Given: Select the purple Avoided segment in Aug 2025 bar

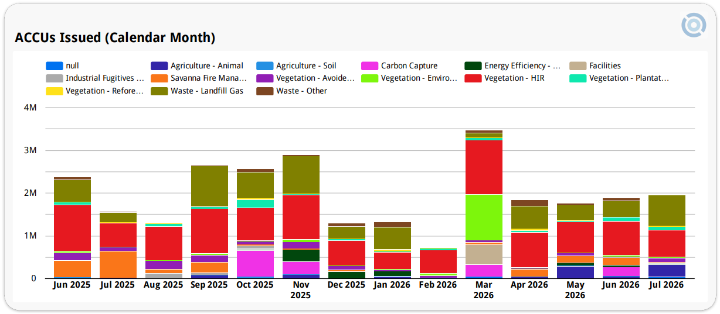Looking at the screenshot, I should 164,265.
